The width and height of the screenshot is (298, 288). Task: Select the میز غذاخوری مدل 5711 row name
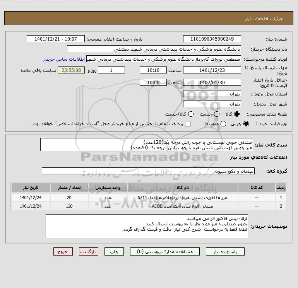tap(182, 198)
